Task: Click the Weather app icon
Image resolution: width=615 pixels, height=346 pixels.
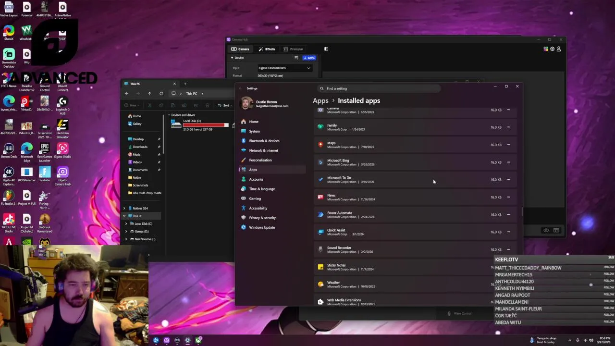Action: pos(320,284)
